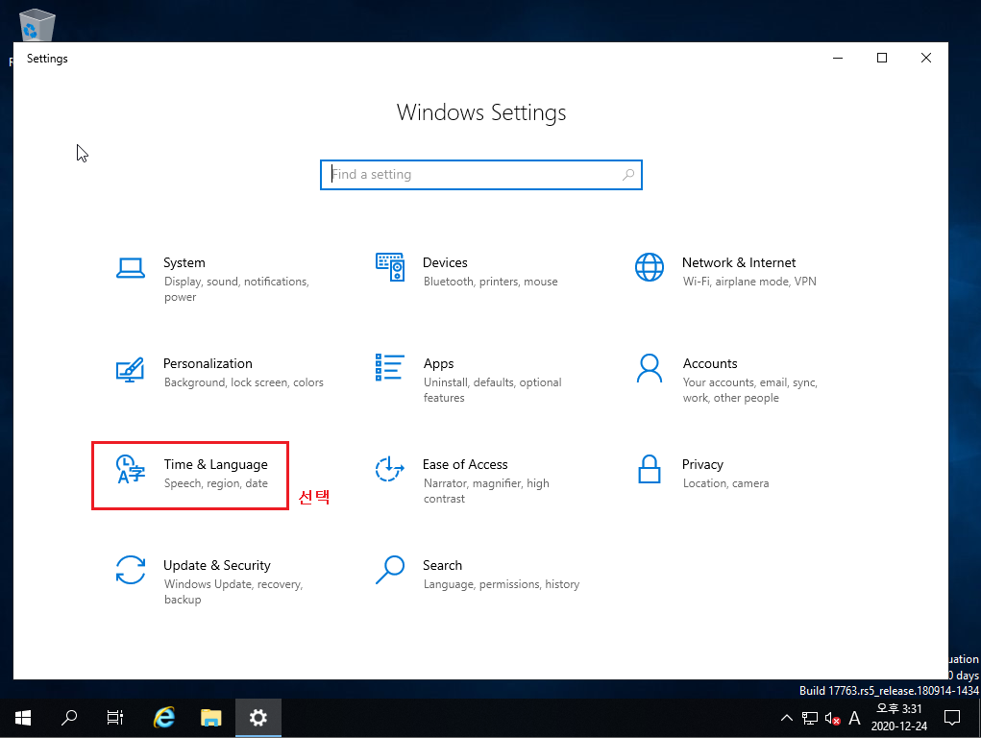Focus the Find a setting search field
The width and height of the screenshot is (981, 738).
481,175
